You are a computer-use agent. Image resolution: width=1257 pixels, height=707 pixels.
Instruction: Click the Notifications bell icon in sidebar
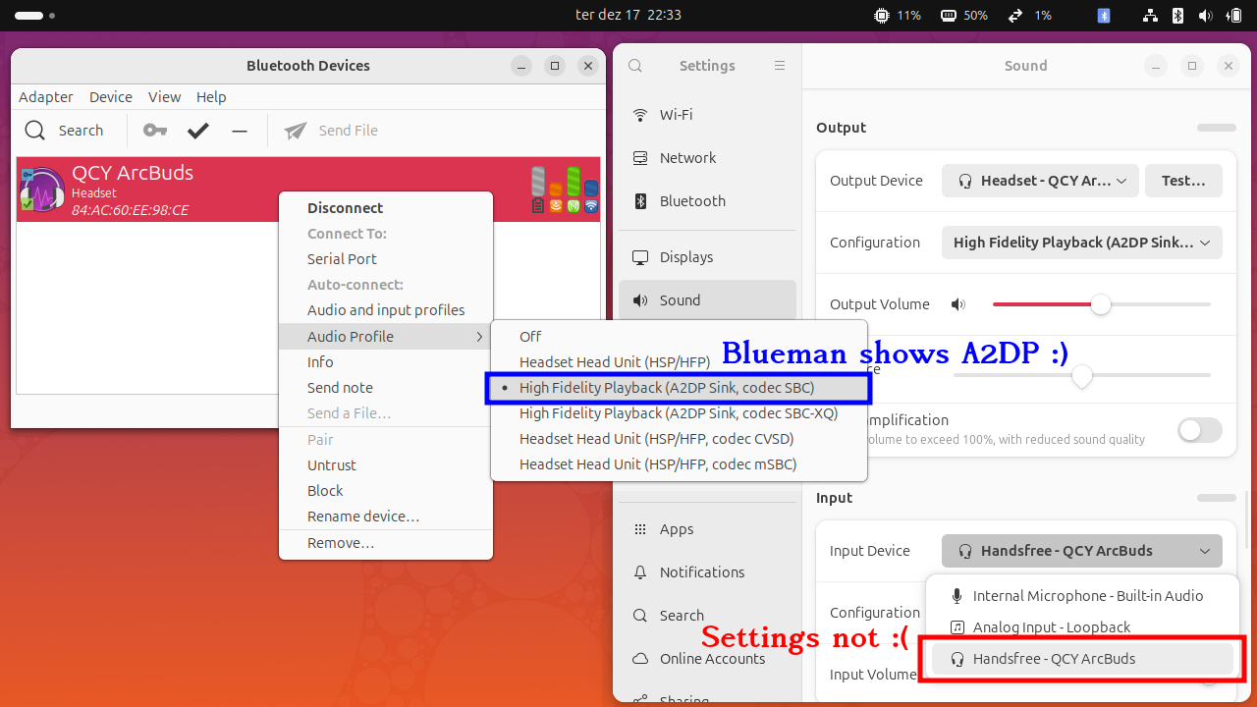640,572
